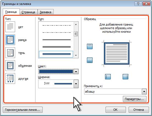Screen dimensions: 152x116
Task: Toggle the bottom border button in preview
Action: point(90,60)
